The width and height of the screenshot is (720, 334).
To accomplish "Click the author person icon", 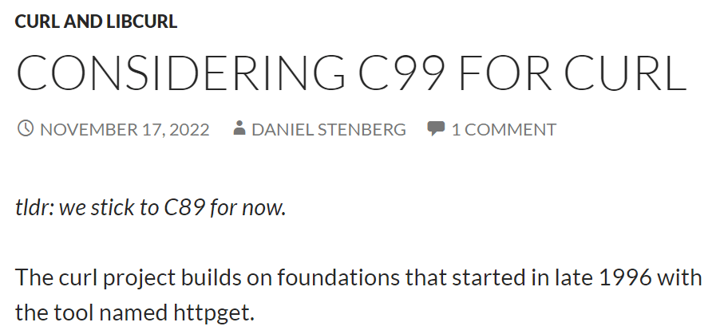I will point(239,129).
